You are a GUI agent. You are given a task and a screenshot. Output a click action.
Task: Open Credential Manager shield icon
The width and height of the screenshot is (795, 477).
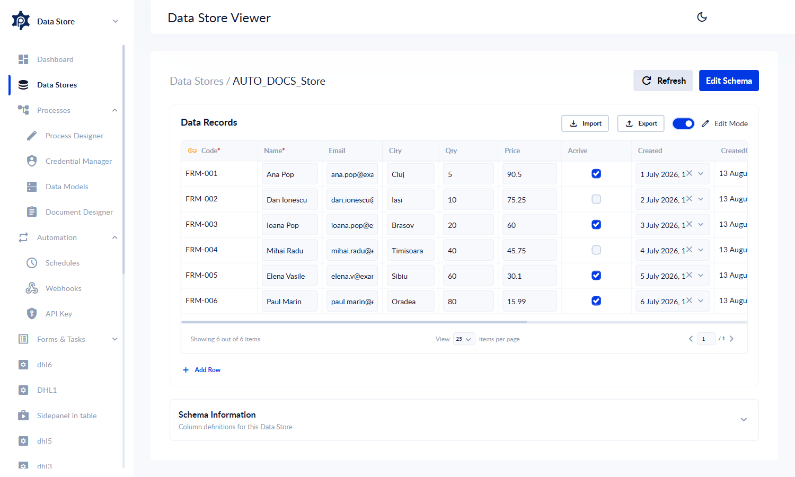point(32,161)
